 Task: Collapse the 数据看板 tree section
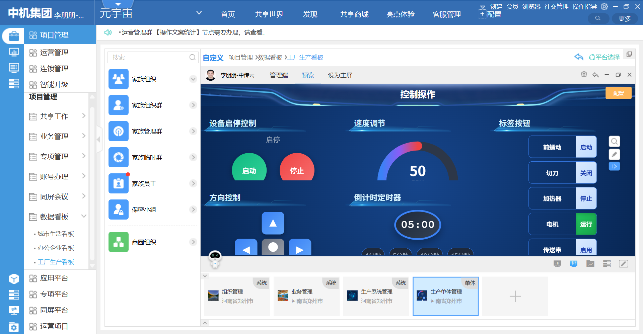click(84, 217)
